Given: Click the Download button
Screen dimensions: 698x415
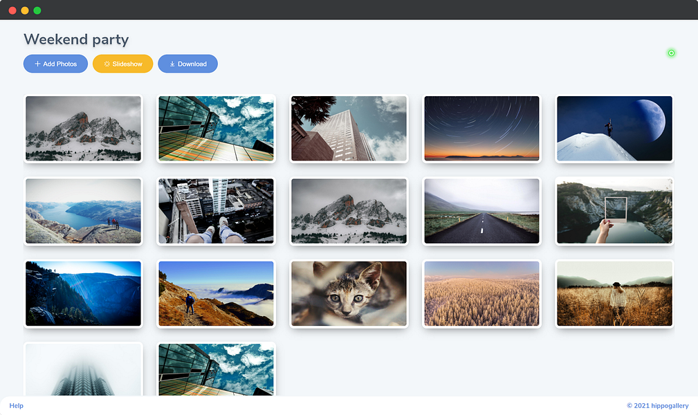Looking at the screenshot, I should 188,64.
